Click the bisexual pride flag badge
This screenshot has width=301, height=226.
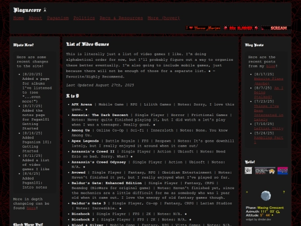283,171
